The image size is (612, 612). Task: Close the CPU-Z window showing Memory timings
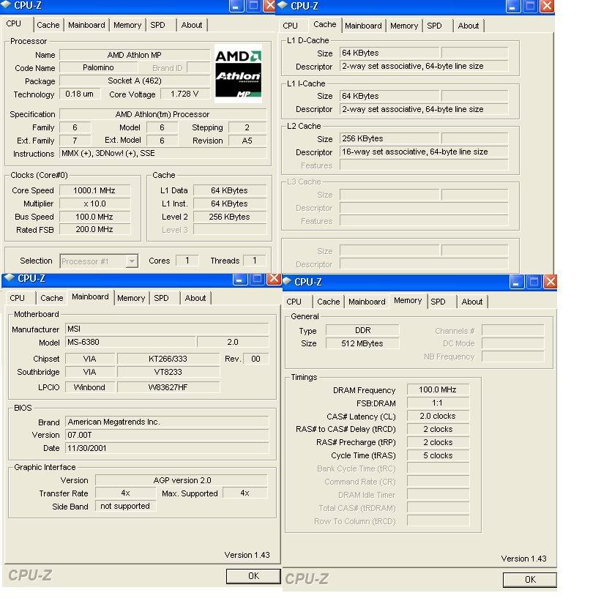pyautogui.click(x=549, y=282)
